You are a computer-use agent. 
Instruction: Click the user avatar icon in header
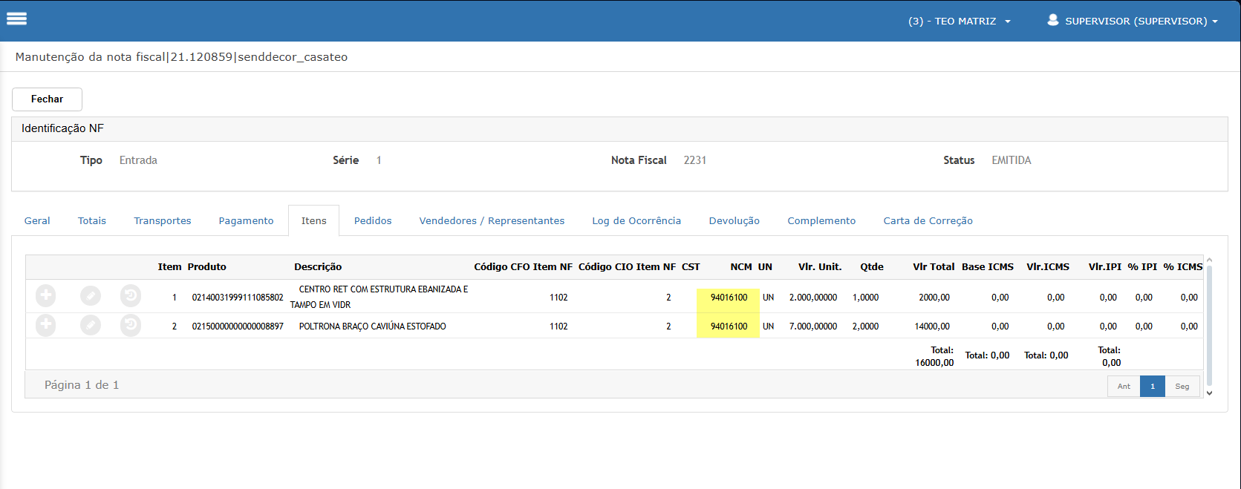pos(1052,20)
